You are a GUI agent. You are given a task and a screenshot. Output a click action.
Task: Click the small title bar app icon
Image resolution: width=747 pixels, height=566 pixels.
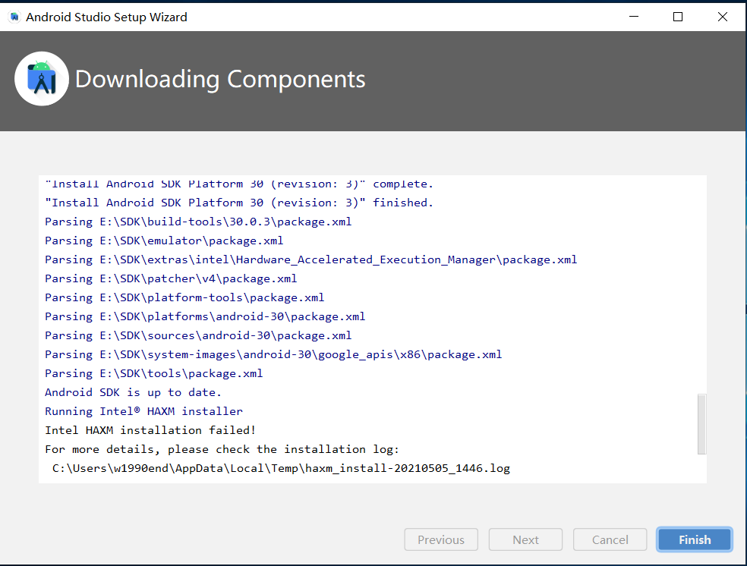click(14, 17)
